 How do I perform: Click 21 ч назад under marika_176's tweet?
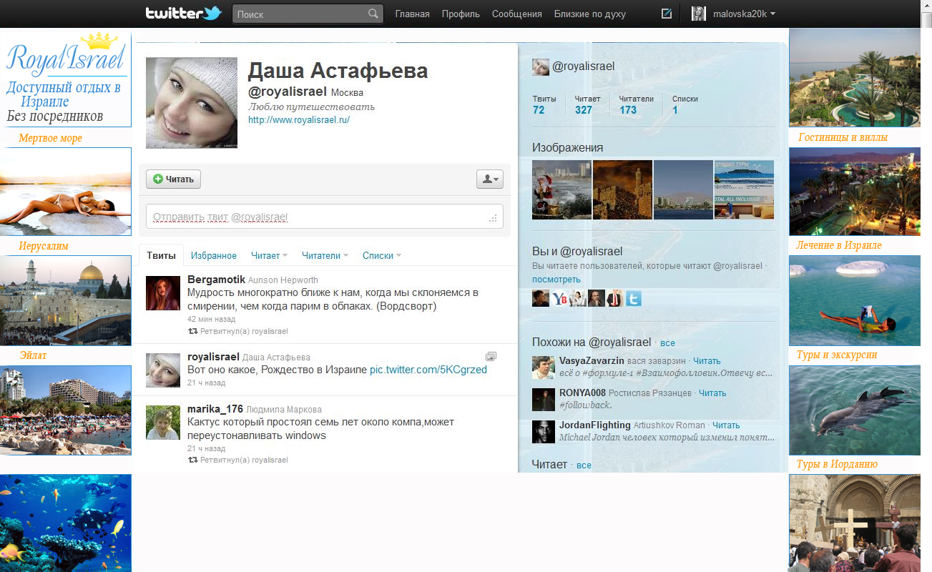click(x=206, y=448)
